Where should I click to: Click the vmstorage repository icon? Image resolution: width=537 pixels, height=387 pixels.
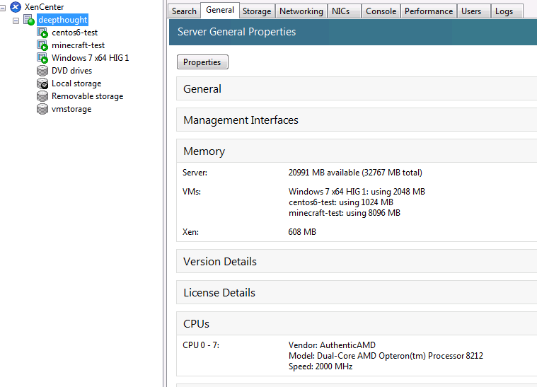coord(42,109)
